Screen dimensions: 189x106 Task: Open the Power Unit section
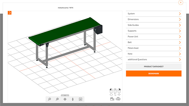pos(154,37)
